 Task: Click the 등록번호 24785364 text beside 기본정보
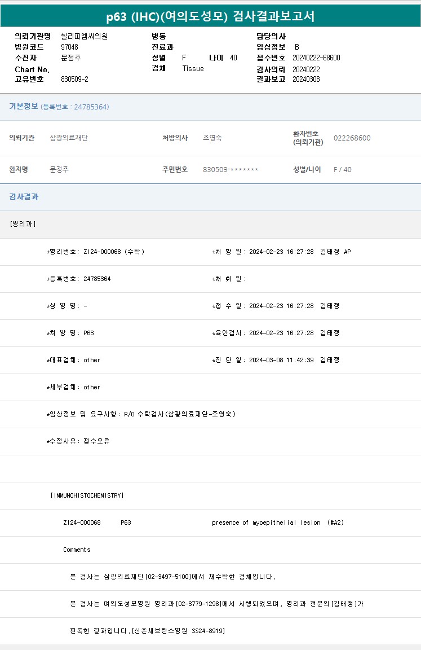[x=75, y=107]
